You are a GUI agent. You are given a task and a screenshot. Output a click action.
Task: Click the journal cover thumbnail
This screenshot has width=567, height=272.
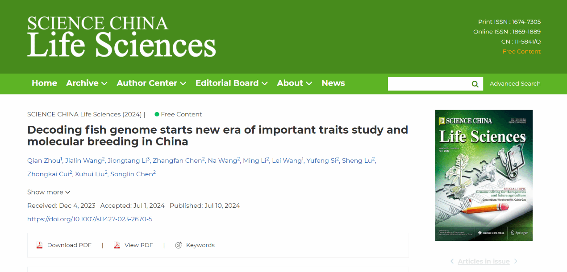pyautogui.click(x=484, y=175)
